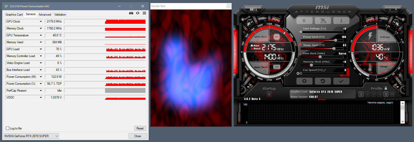Click the Memory Clock slider handle
The image size is (414, 142).
tap(311, 65)
